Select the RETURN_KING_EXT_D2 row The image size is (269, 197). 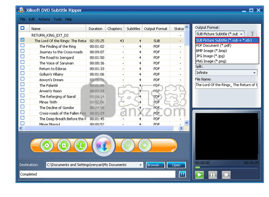[x=101, y=35]
